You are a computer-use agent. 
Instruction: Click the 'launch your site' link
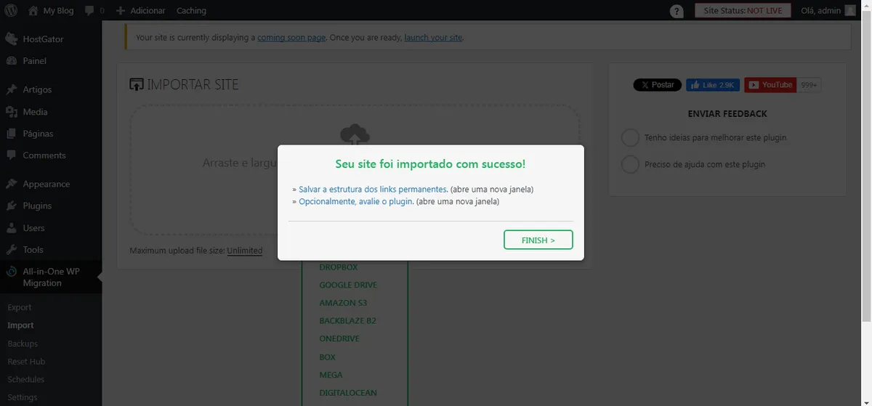tap(433, 38)
